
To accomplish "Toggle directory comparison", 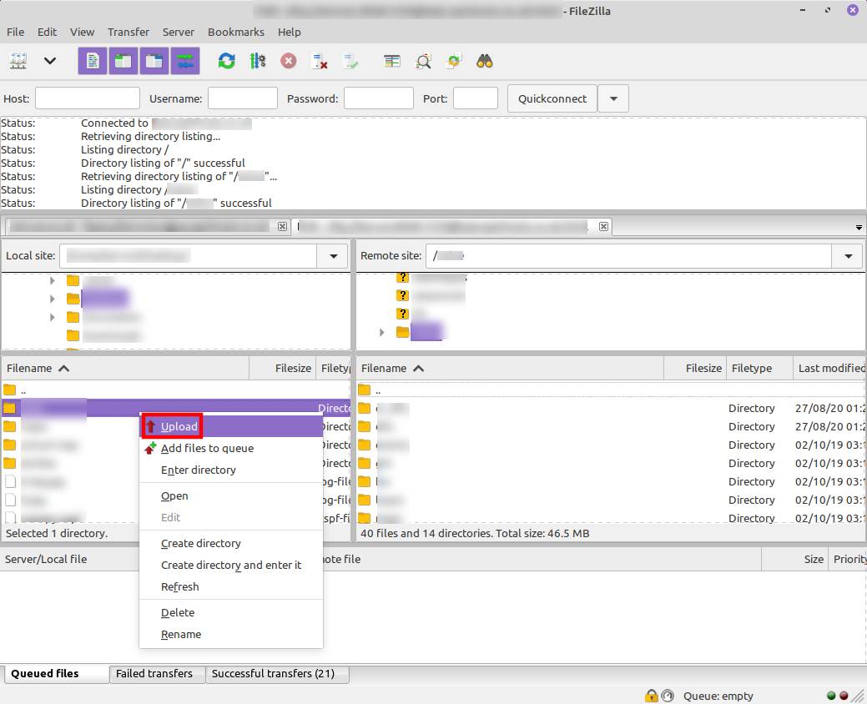I will pyautogui.click(x=423, y=61).
